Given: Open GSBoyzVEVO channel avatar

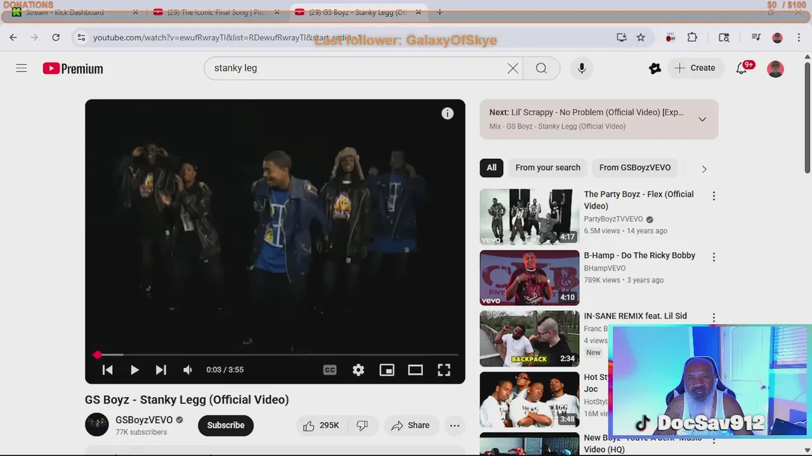Looking at the screenshot, I should pyautogui.click(x=97, y=425).
